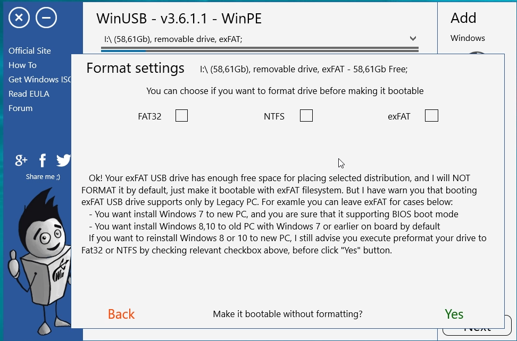Visit the Forum link
The image size is (517, 341).
point(20,108)
